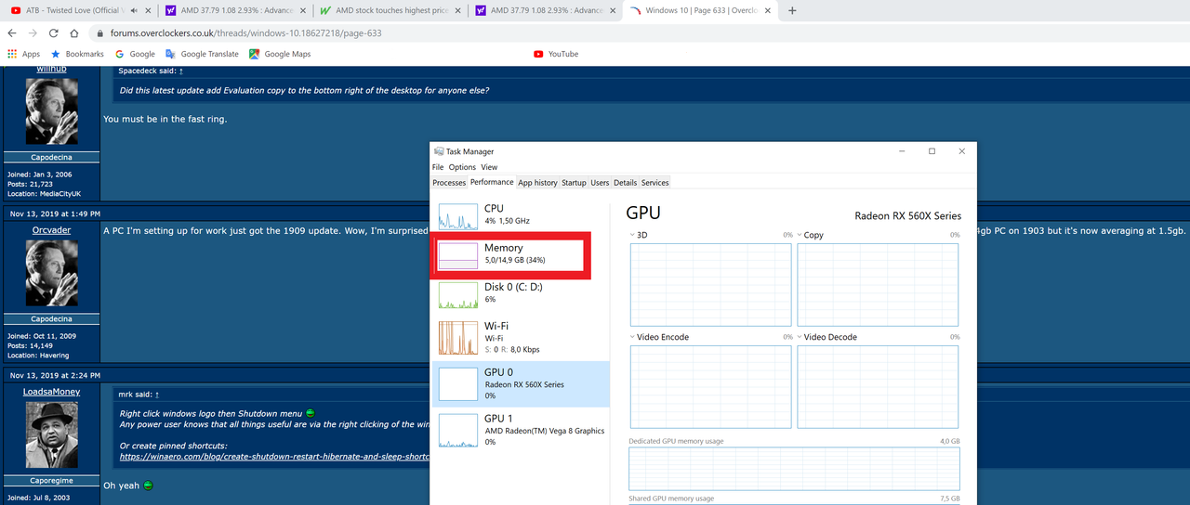Open the Video Encode graph dropdown
Image resolution: width=1190 pixels, height=505 pixels.
point(633,337)
